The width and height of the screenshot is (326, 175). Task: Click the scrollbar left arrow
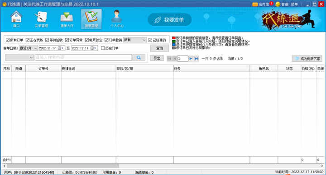[4, 166]
